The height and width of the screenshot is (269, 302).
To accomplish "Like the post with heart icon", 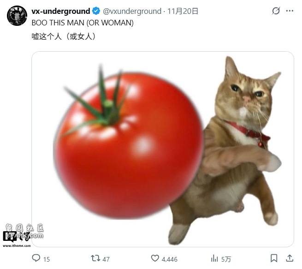I will (x=155, y=258).
